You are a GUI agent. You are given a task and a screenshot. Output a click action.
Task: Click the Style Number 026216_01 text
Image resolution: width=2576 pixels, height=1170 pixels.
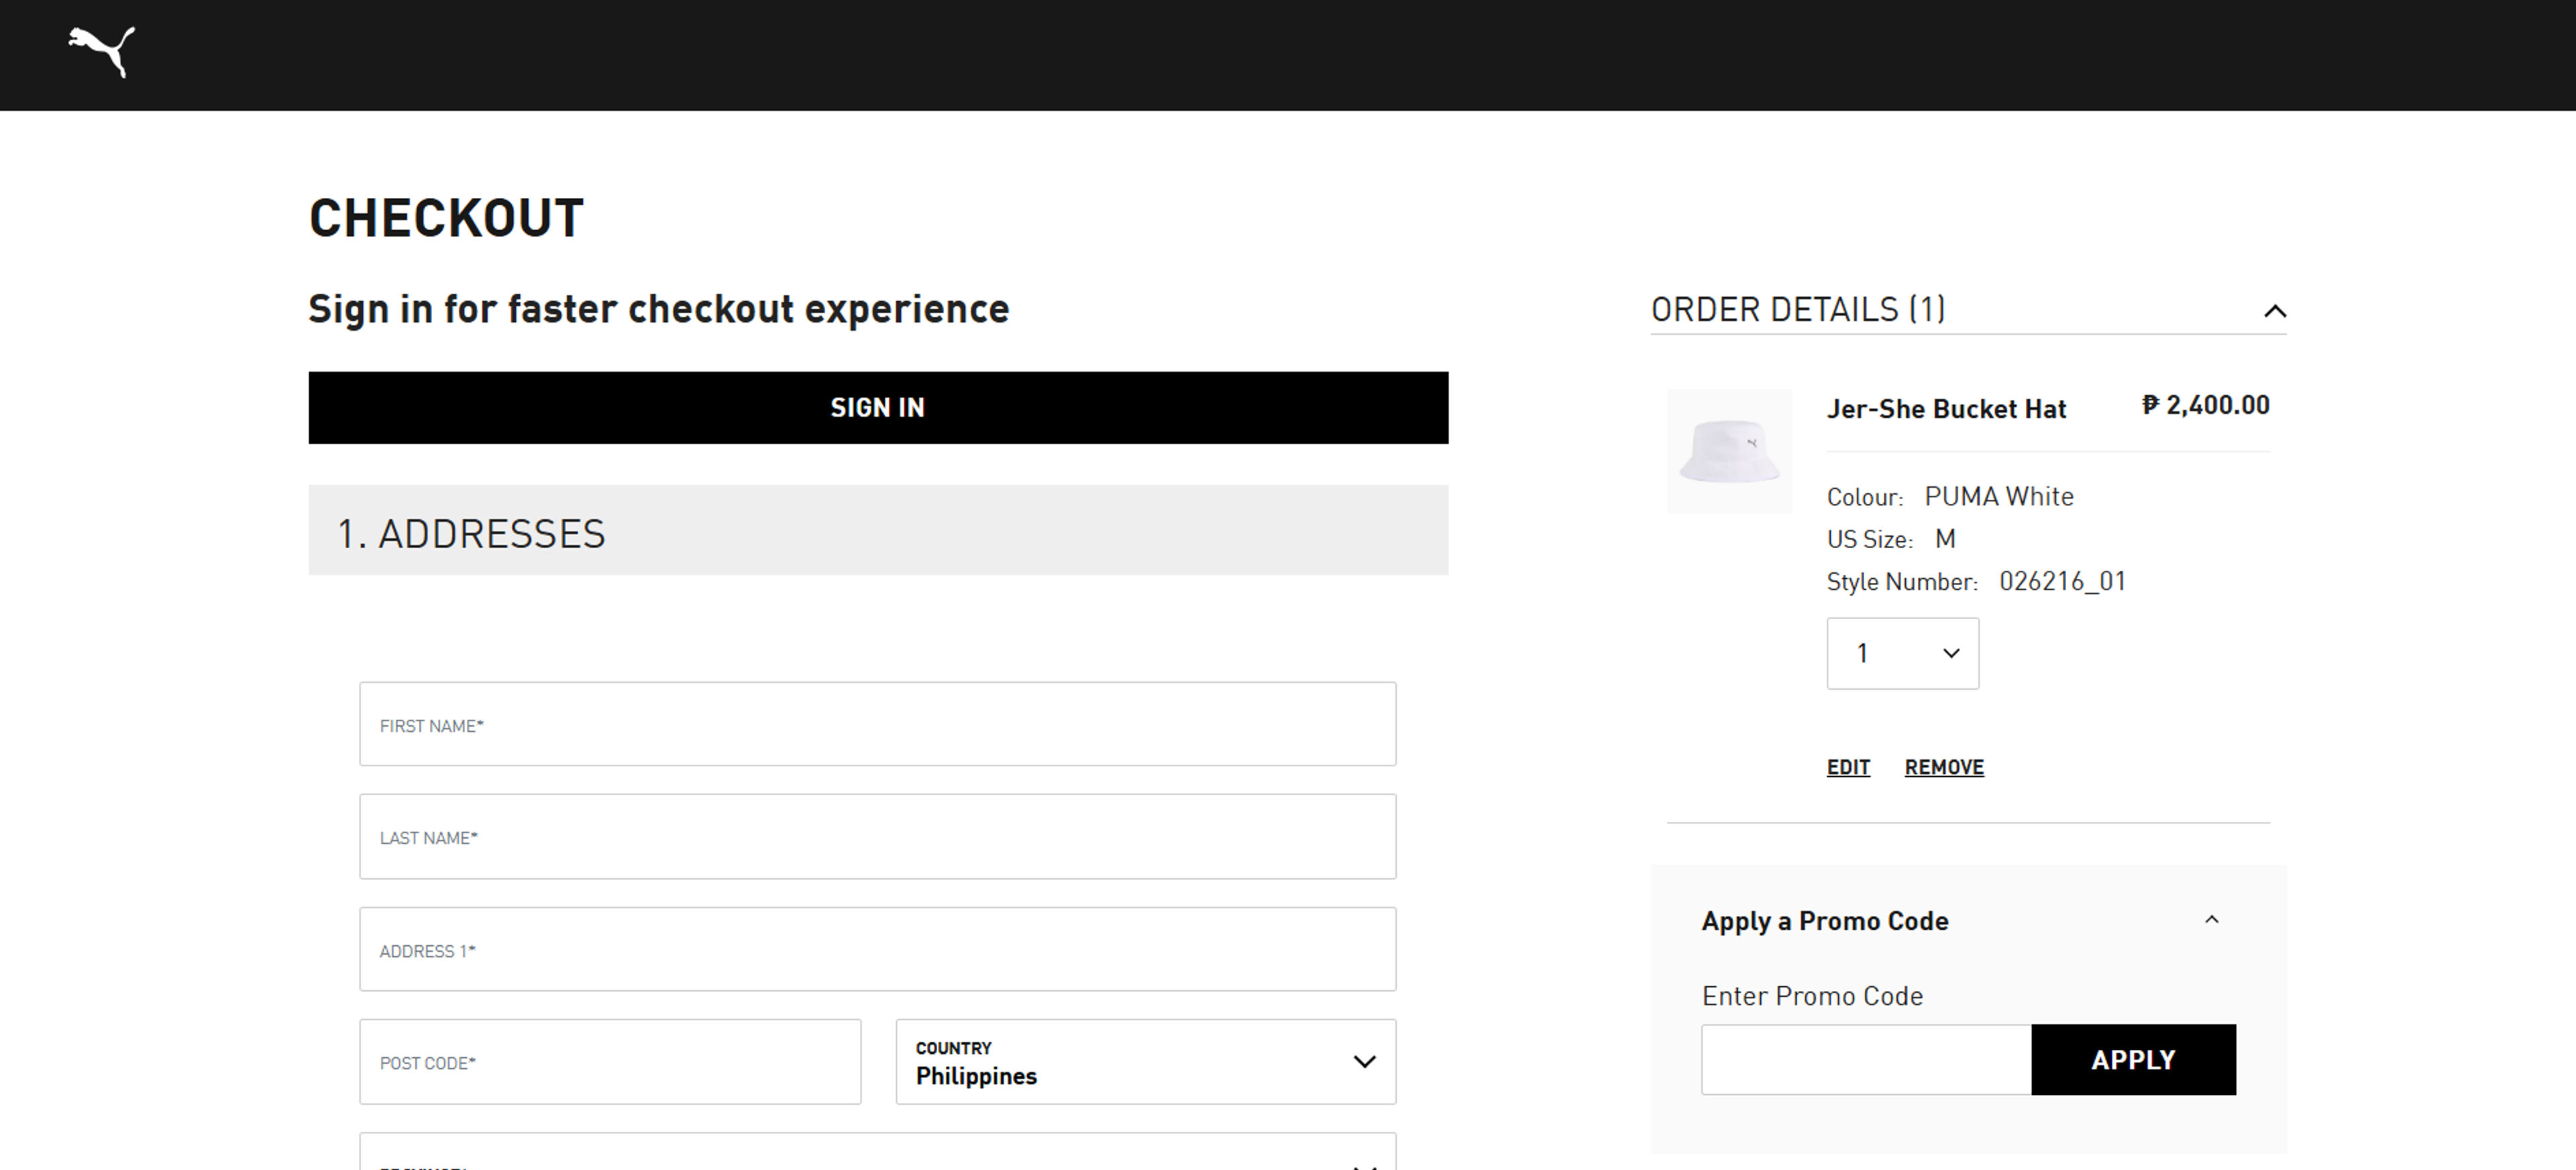point(1976,582)
